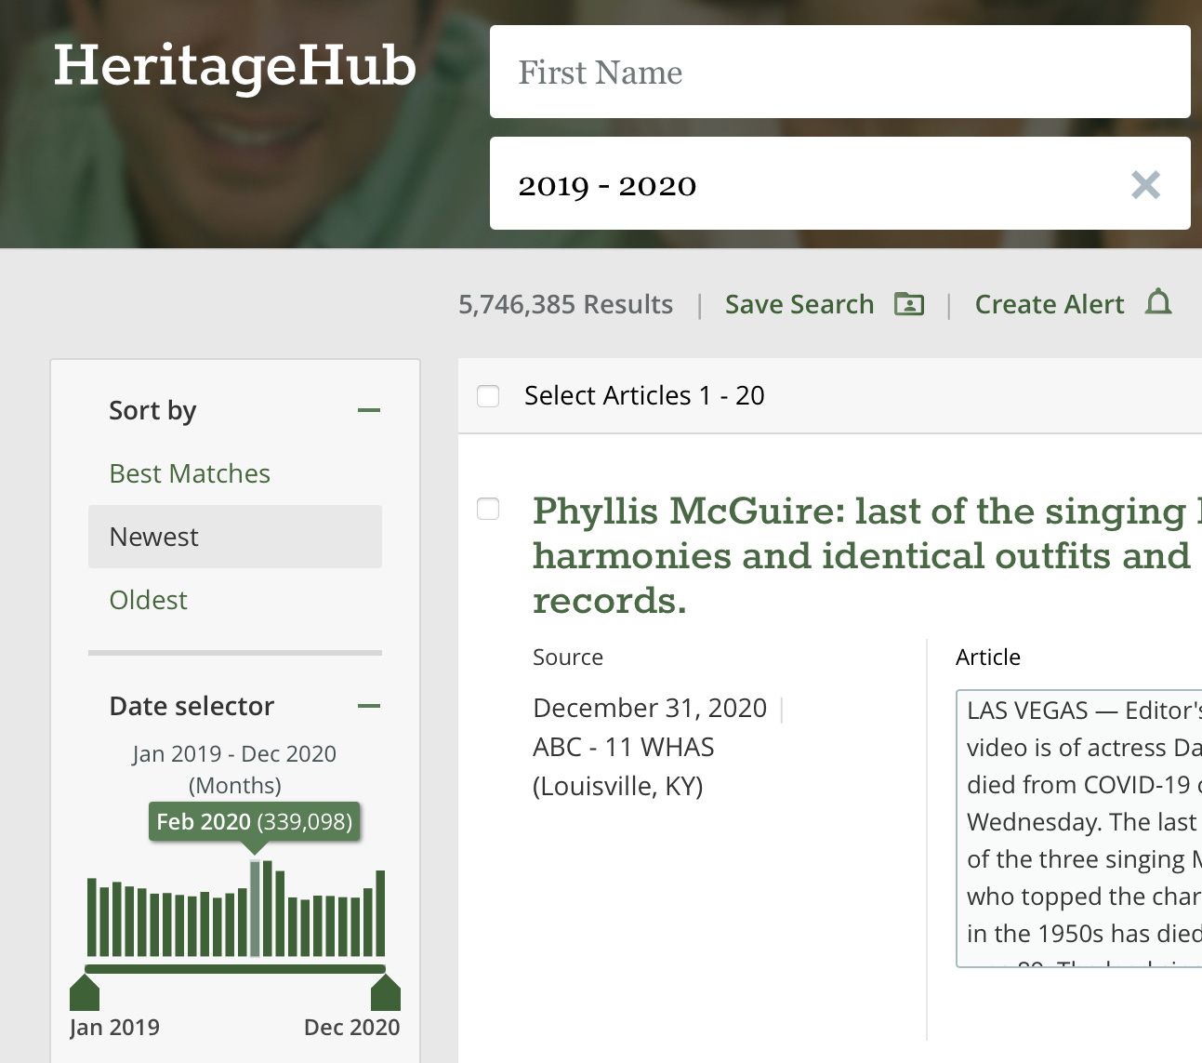This screenshot has width=1202, height=1063.
Task: Click the December 31, 2020 source date
Action: point(650,708)
